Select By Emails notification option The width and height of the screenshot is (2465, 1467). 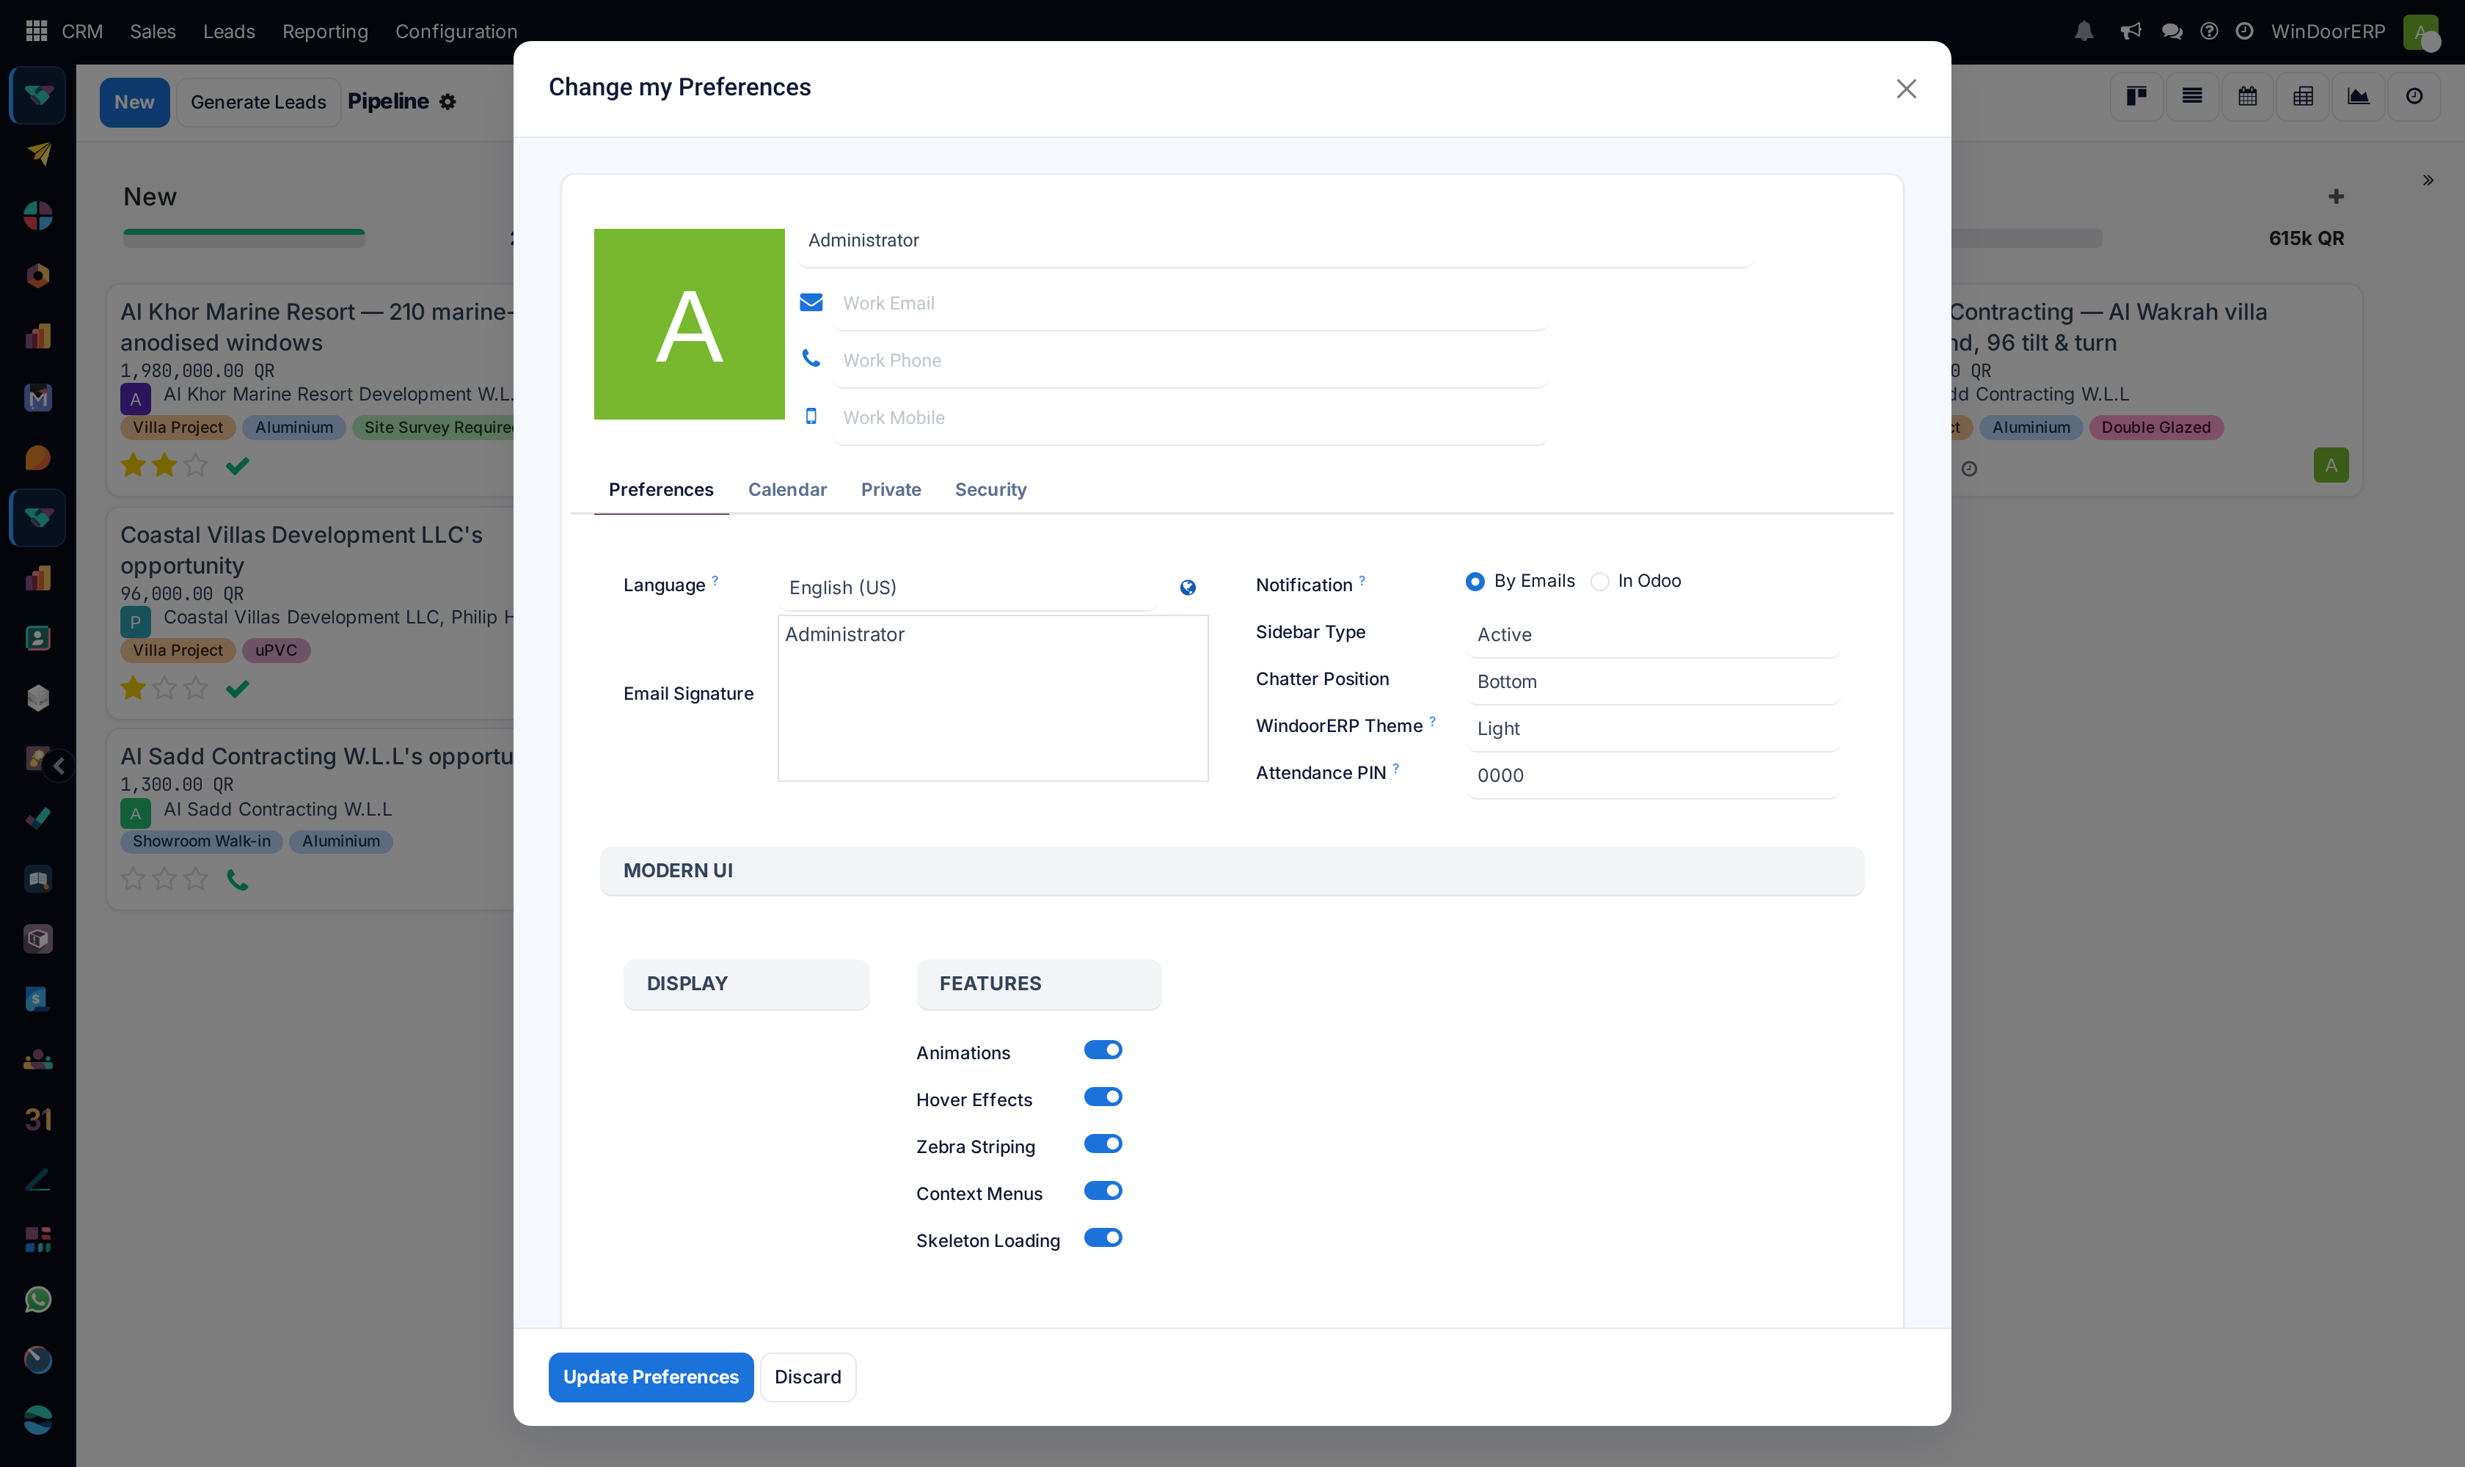click(1475, 581)
